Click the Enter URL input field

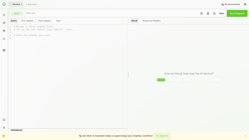tap(111, 13)
